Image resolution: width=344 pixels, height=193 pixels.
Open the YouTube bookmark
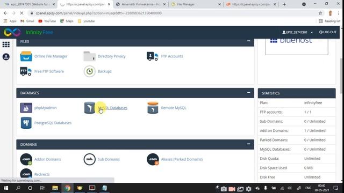click(47, 21)
